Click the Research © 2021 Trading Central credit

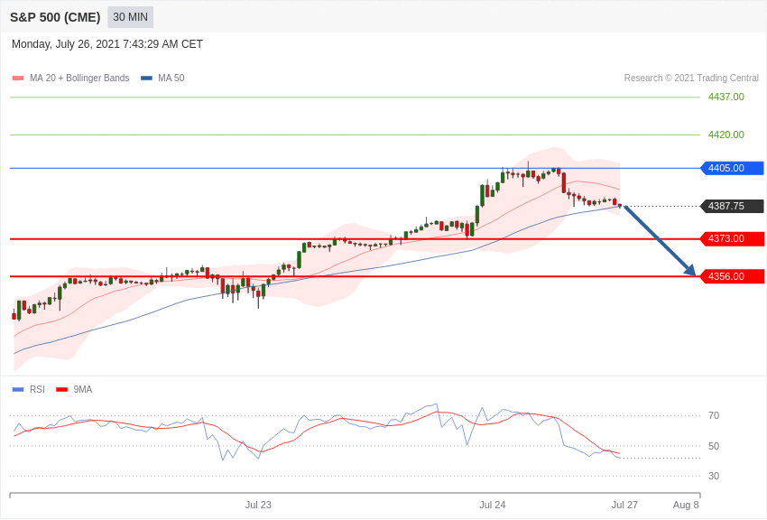point(691,79)
